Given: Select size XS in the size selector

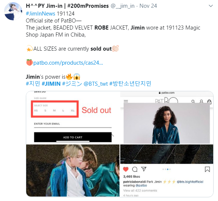Looking at the screenshot, I should pos(36,110).
